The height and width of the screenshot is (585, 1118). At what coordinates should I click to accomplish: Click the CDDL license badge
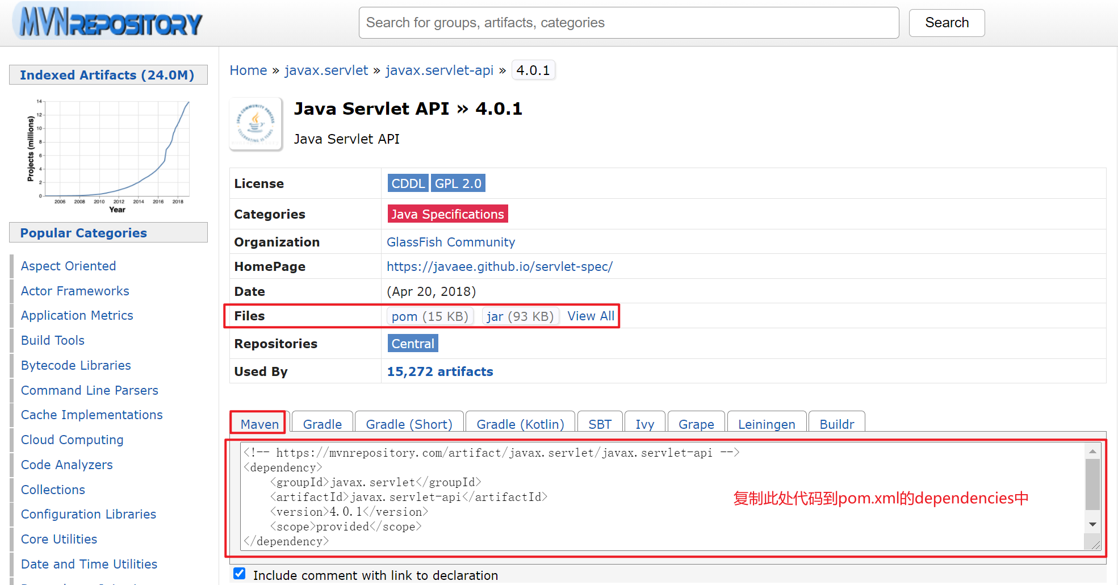click(x=408, y=183)
